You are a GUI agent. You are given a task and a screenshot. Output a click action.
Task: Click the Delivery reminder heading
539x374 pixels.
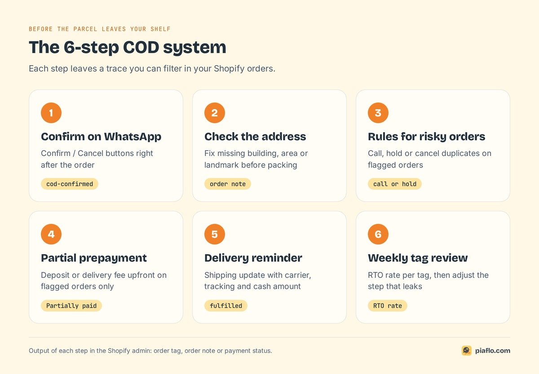[253, 258]
